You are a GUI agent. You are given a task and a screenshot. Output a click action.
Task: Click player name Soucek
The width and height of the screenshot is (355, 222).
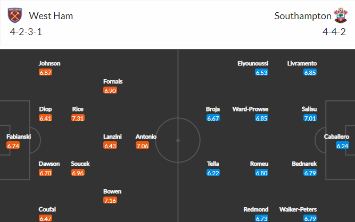tap(80, 164)
